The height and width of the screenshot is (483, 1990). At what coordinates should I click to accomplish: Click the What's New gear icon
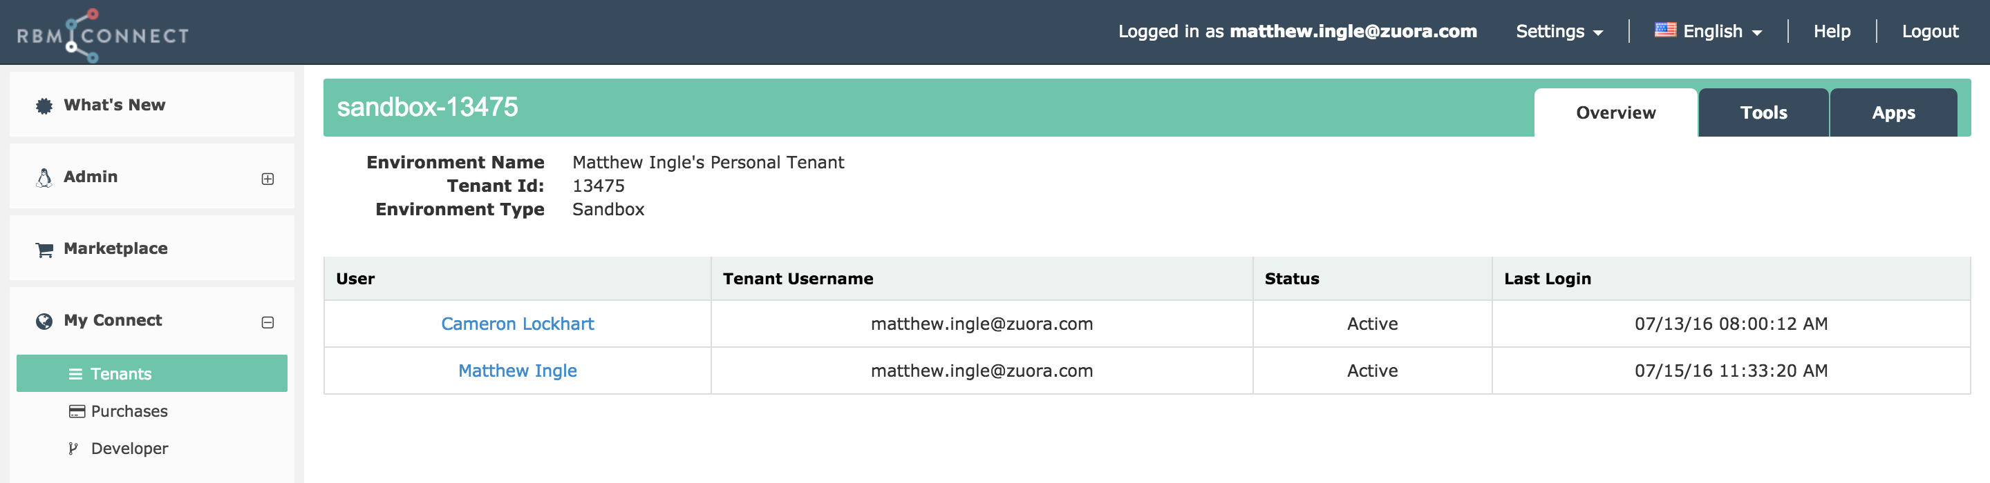click(x=44, y=106)
